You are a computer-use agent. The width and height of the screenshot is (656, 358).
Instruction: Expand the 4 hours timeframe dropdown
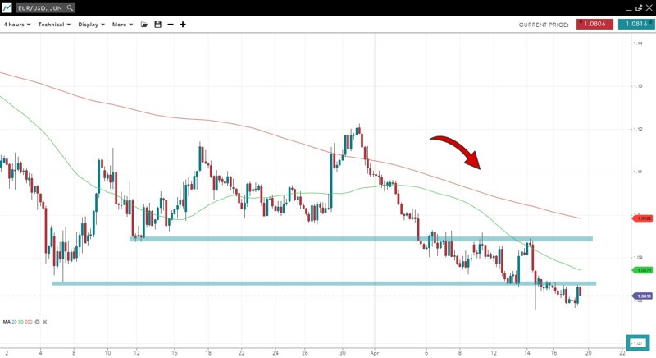pyautogui.click(x=17, y=25)
